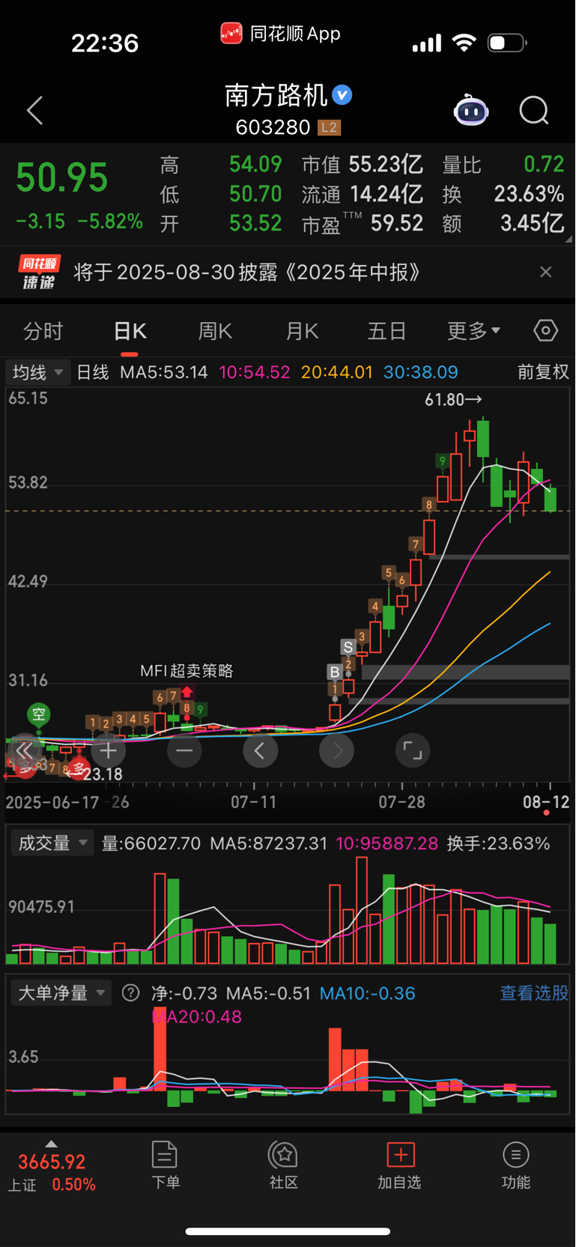Open the 大单净量 indicator dropdown
The width and height of the screenshot is (576, 1247).
click(x=60, y=993)
